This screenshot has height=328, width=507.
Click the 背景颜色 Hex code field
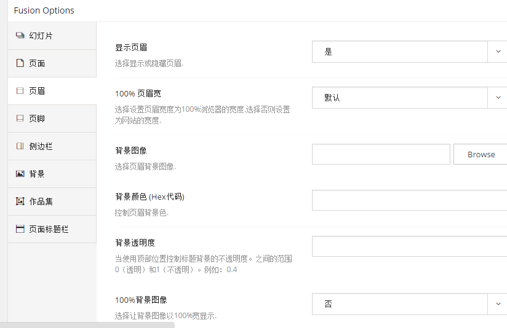[409, 200]
